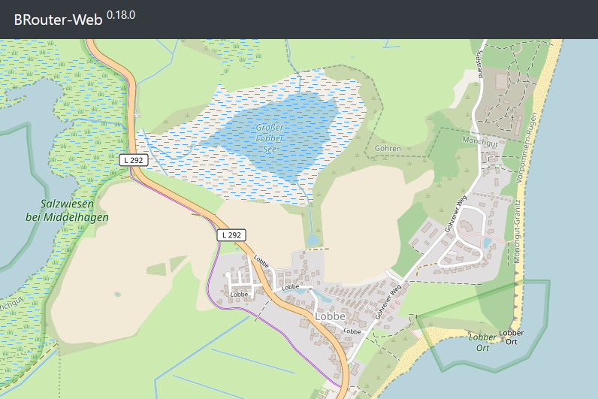Screen dimensions: 598x399
Task: Click the turning circle at Lobbe cul-de-sac
Action: coord(228,275)
